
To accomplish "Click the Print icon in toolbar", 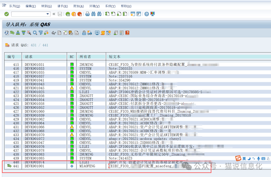I will point(87,14).
